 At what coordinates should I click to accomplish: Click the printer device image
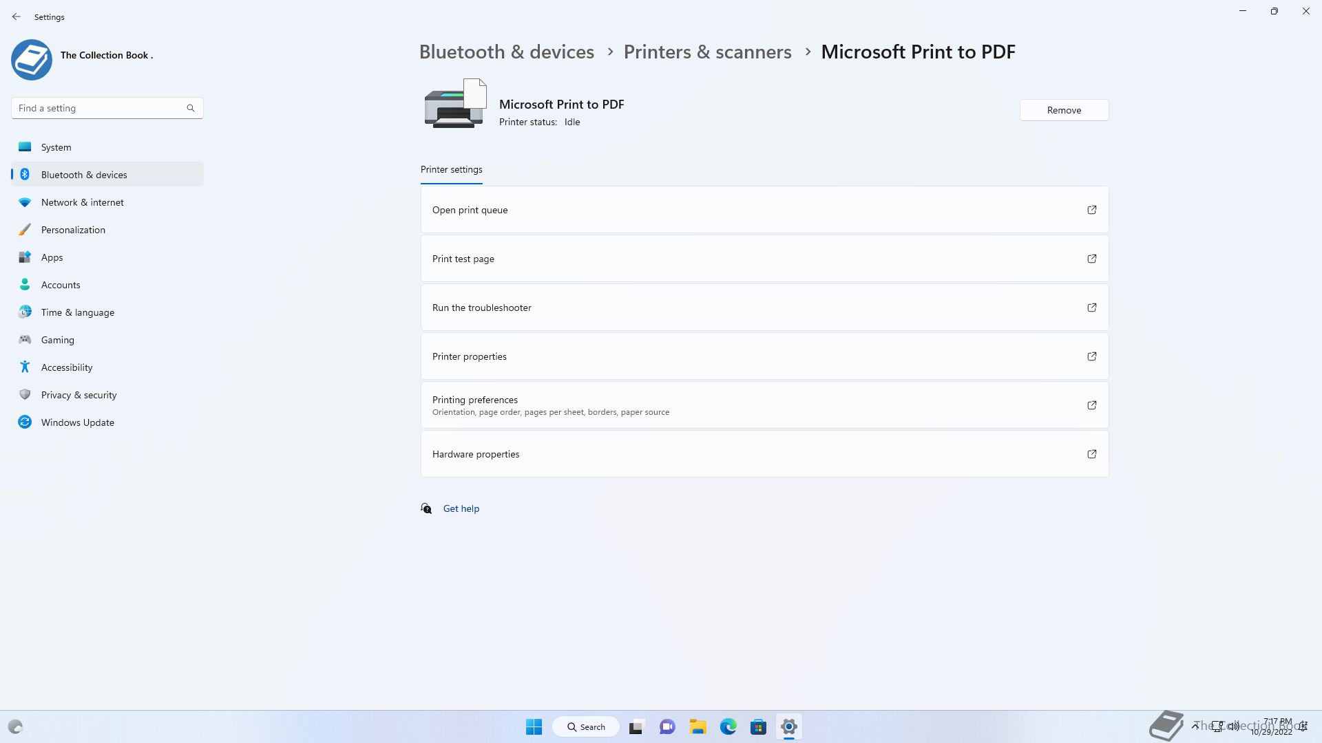[455, 103]
